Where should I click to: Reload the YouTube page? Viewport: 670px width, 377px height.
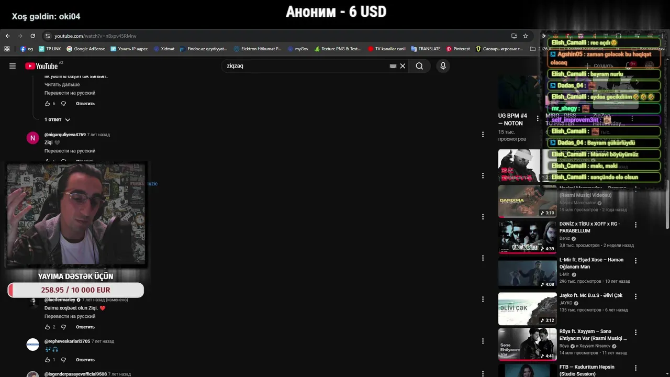32,36
